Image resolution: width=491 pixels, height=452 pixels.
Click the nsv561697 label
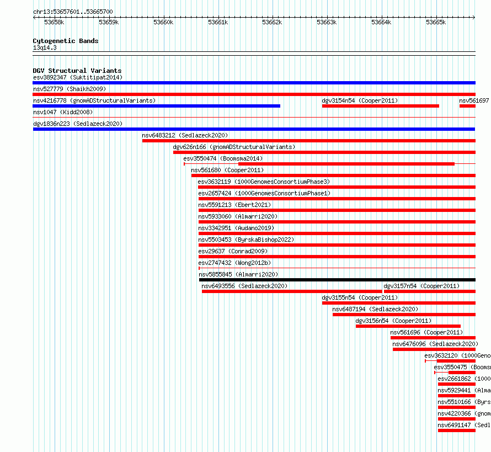pyautogui.click(x=474, y=100)
